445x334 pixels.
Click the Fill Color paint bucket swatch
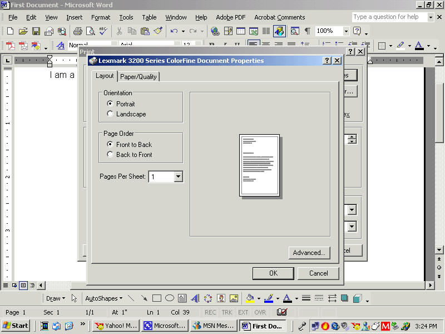(x=250, y=298)
